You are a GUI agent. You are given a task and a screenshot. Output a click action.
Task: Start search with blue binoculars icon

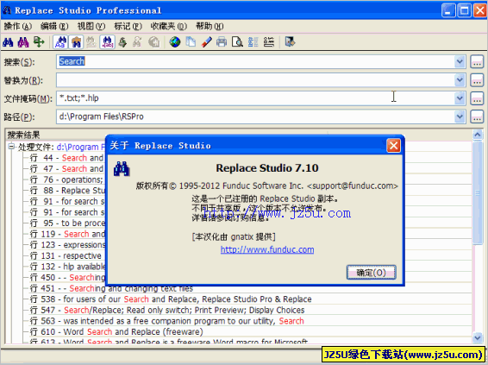coord(8,41)
